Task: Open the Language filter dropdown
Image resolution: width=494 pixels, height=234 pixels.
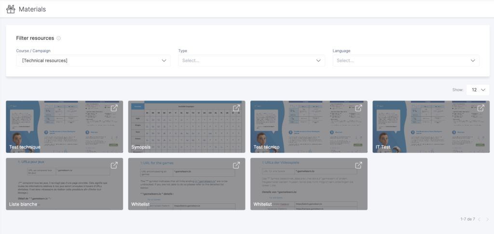Action: click(406, 61)
